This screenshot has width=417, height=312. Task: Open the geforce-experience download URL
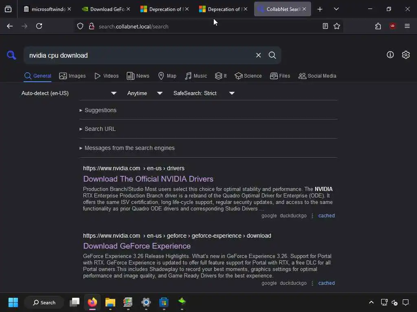pyautogui.click(x=177, y=236)
